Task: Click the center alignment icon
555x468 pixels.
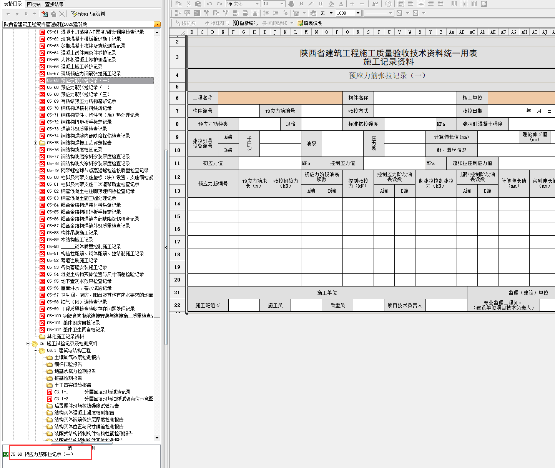Action: click(421, 4)
